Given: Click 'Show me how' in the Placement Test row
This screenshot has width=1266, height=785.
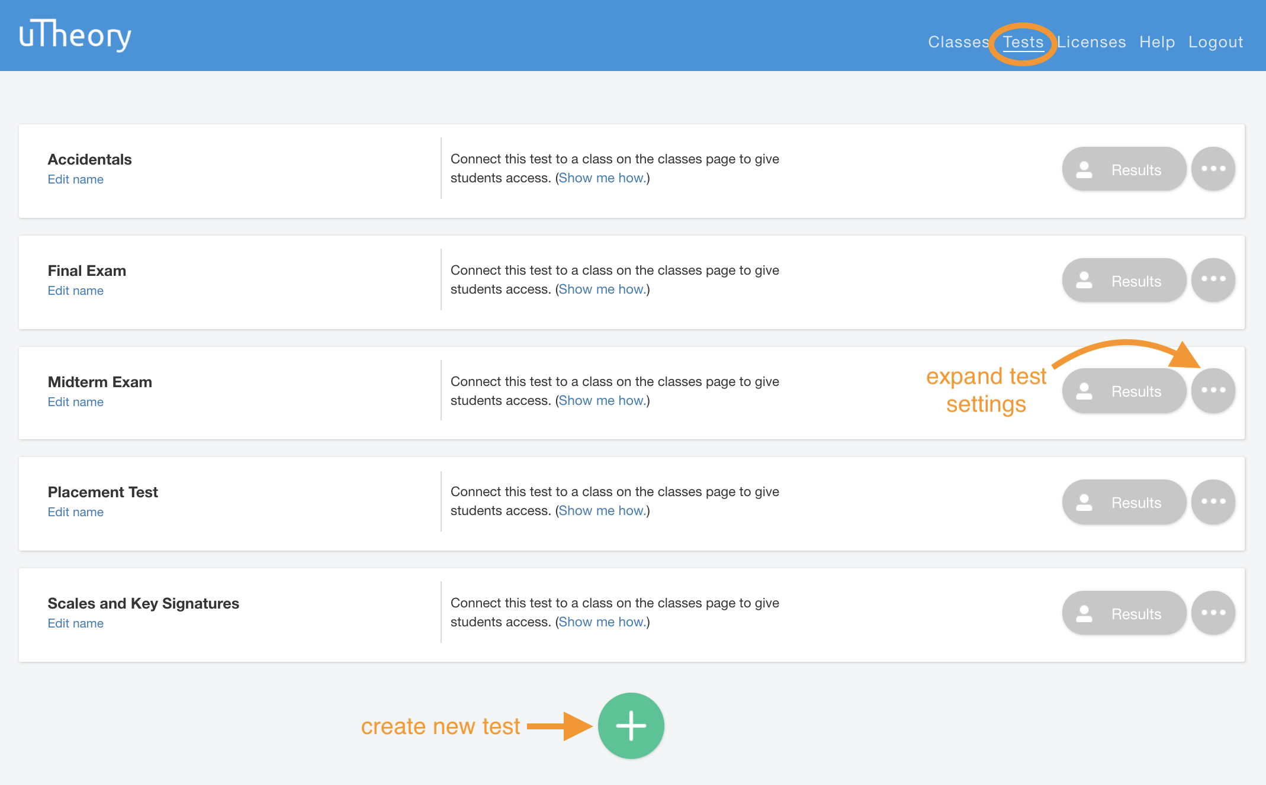Looking at the screenshot, I should (602, 511).
